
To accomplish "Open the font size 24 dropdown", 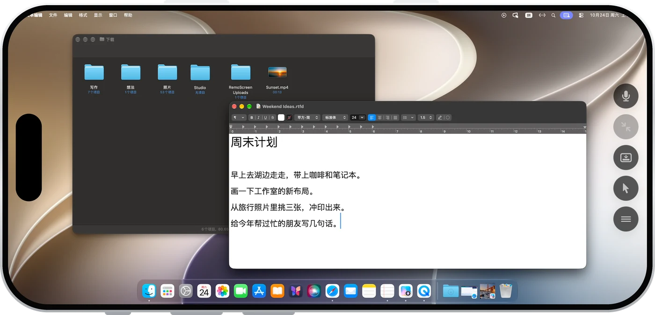I will click(x=358, y=118).
